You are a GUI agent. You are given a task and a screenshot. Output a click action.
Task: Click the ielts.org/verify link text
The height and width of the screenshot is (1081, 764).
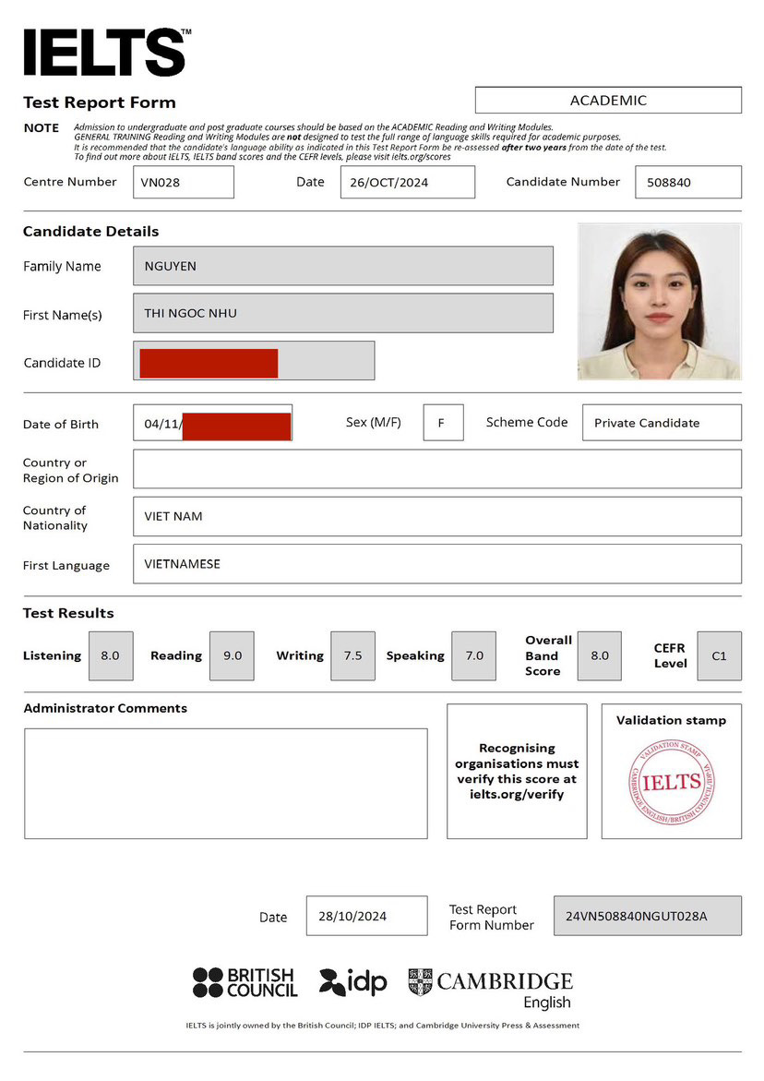pyautogui.click(x=516, y=793)
